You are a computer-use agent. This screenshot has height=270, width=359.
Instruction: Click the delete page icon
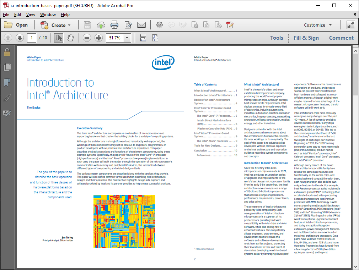tap(195, 25)
